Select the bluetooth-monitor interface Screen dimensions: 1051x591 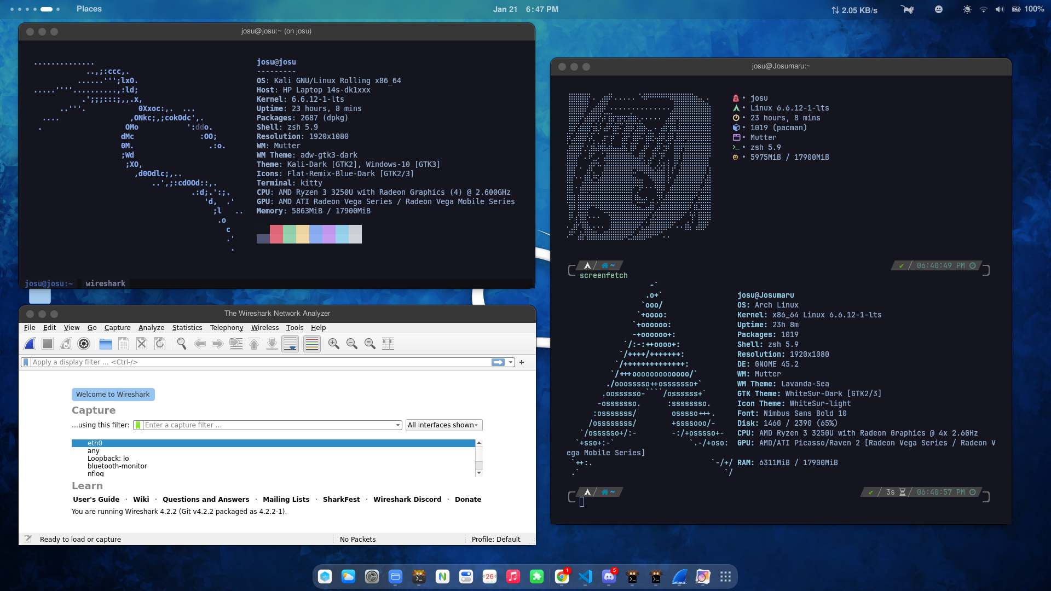[273, 466]
